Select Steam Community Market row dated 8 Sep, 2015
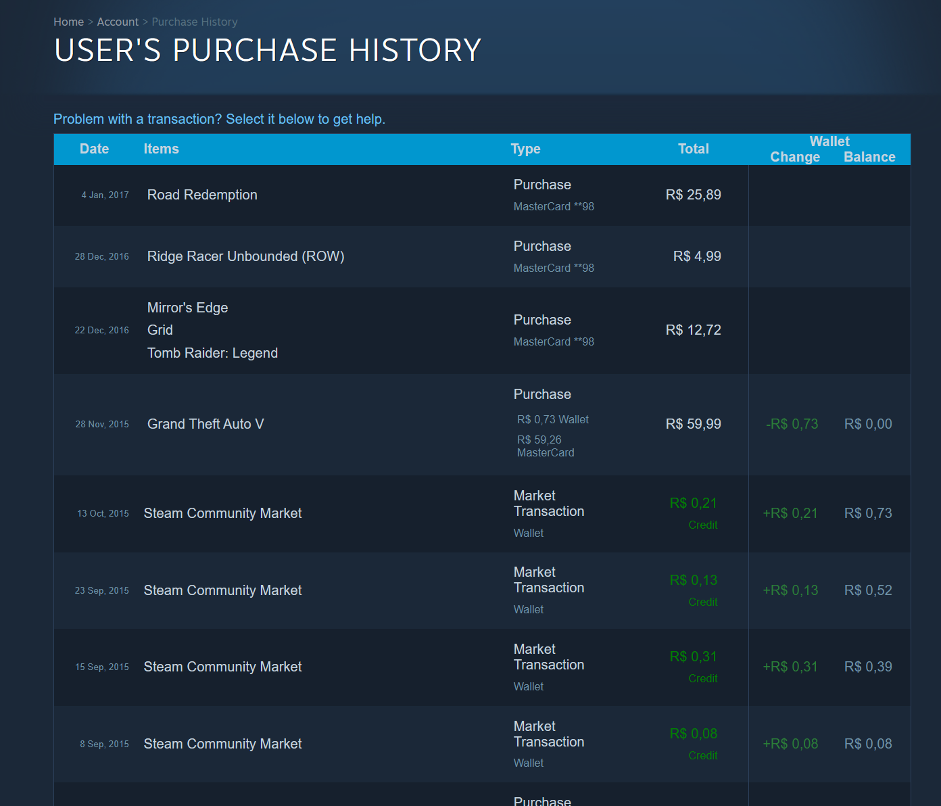This screenshot has width=941, height=806. click(x=482, y=744)
